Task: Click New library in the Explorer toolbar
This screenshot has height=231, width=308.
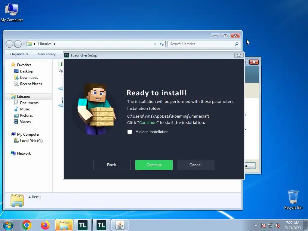Action: (47, 54)
